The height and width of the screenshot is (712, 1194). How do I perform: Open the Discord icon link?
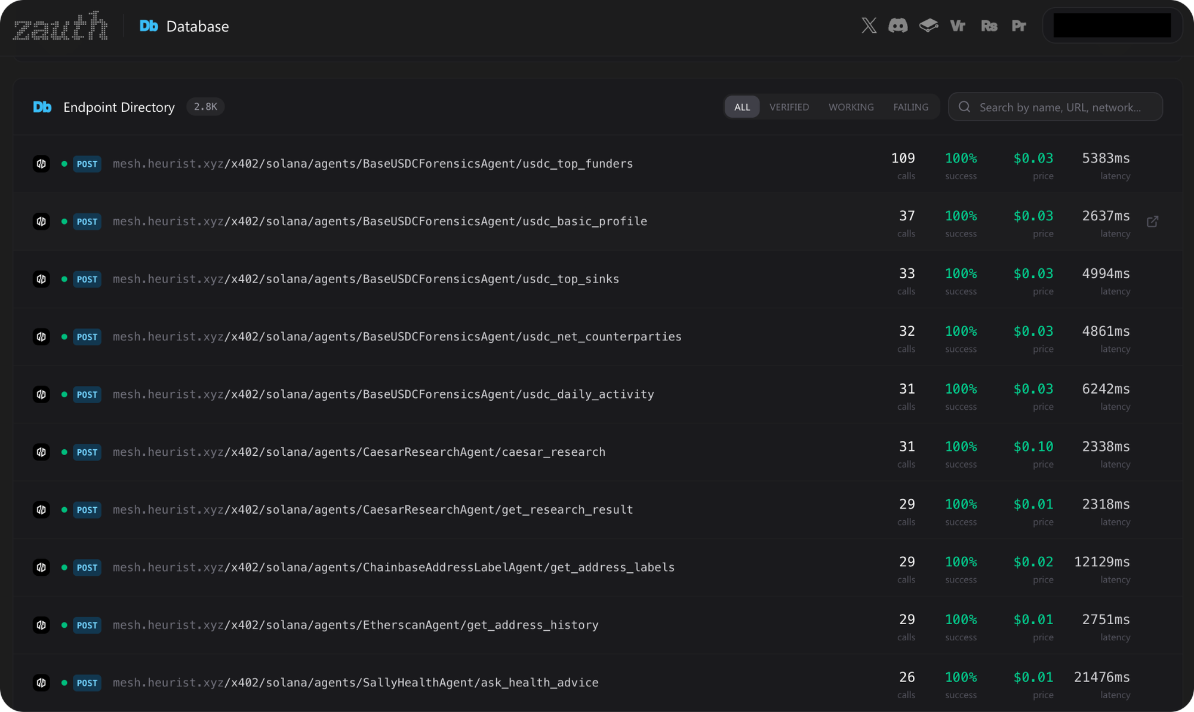(x=898, y=26)
